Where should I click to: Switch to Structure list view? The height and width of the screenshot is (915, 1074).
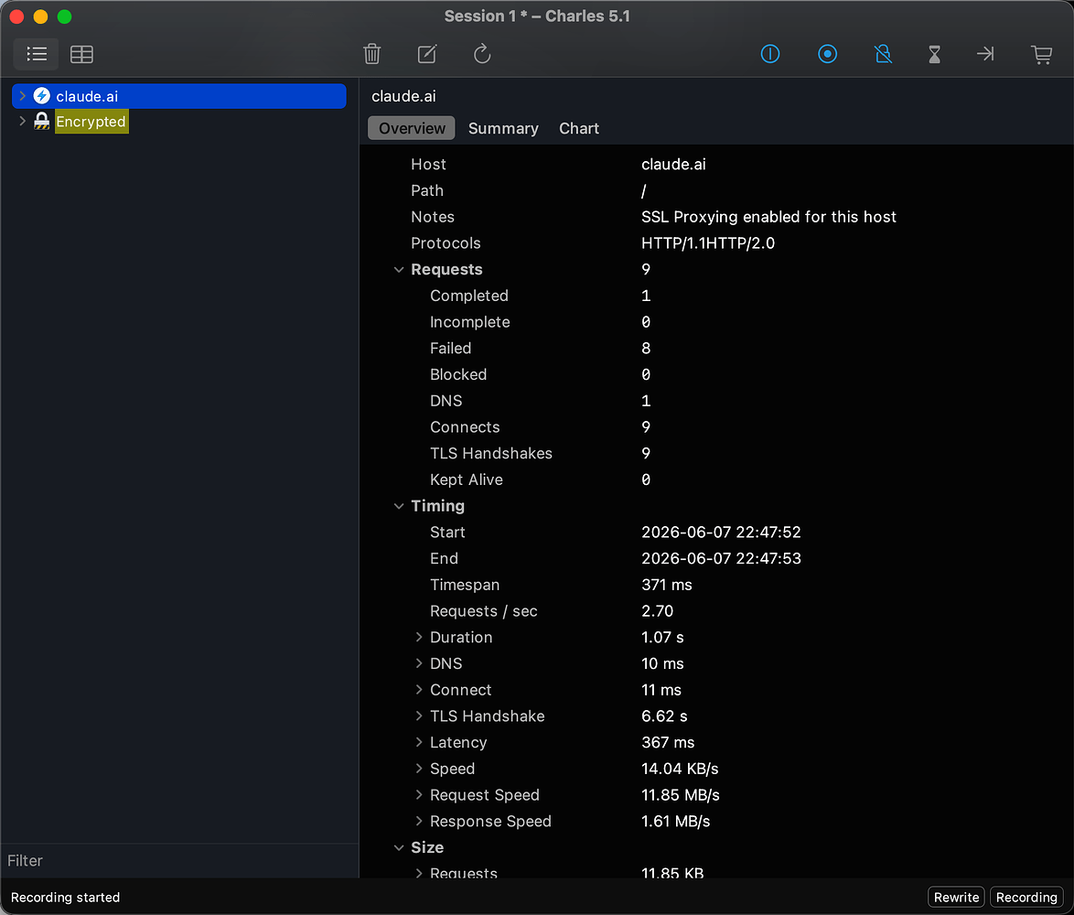[37, 54]
